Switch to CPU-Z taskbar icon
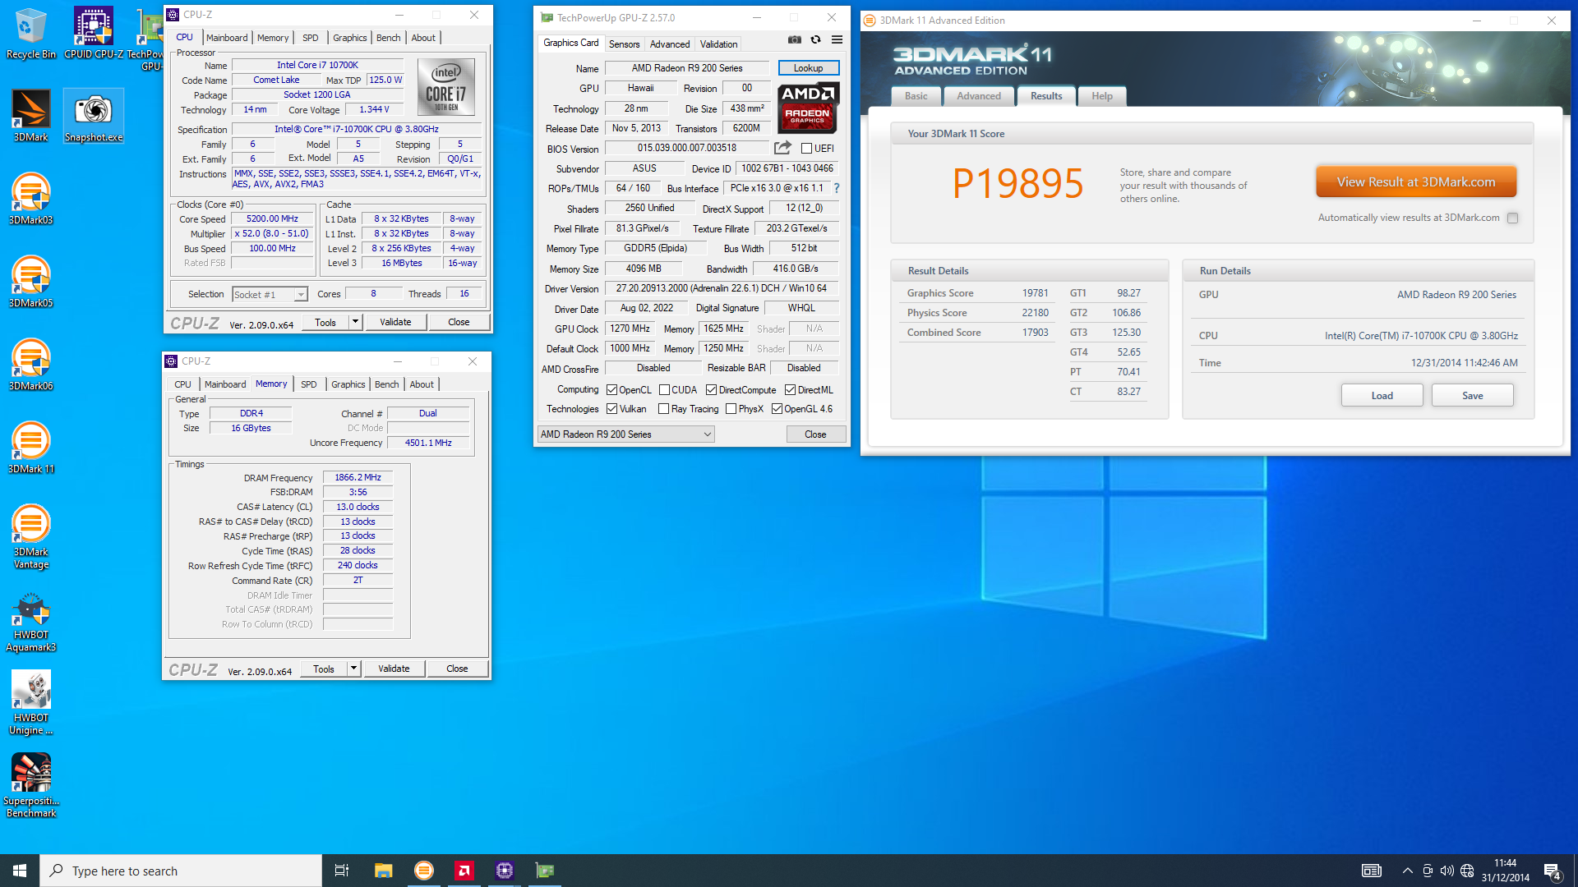This screenshot has height=887, width=1578. click(x=504, y=871)
